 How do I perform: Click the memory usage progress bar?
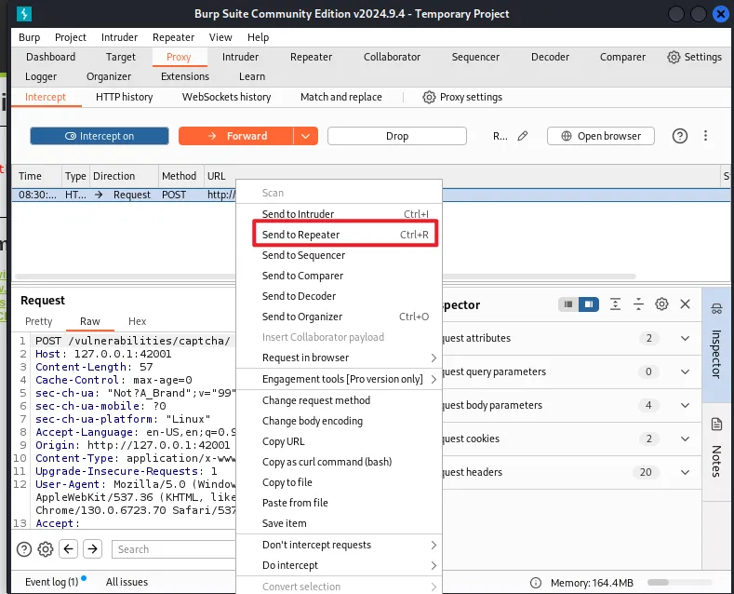(x=679, y=582)
